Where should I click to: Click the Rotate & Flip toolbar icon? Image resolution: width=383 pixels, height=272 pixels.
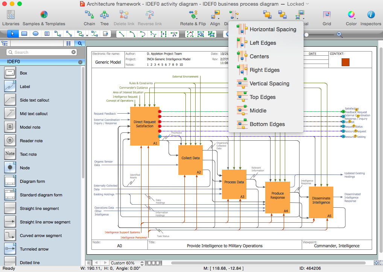[193, 17]
